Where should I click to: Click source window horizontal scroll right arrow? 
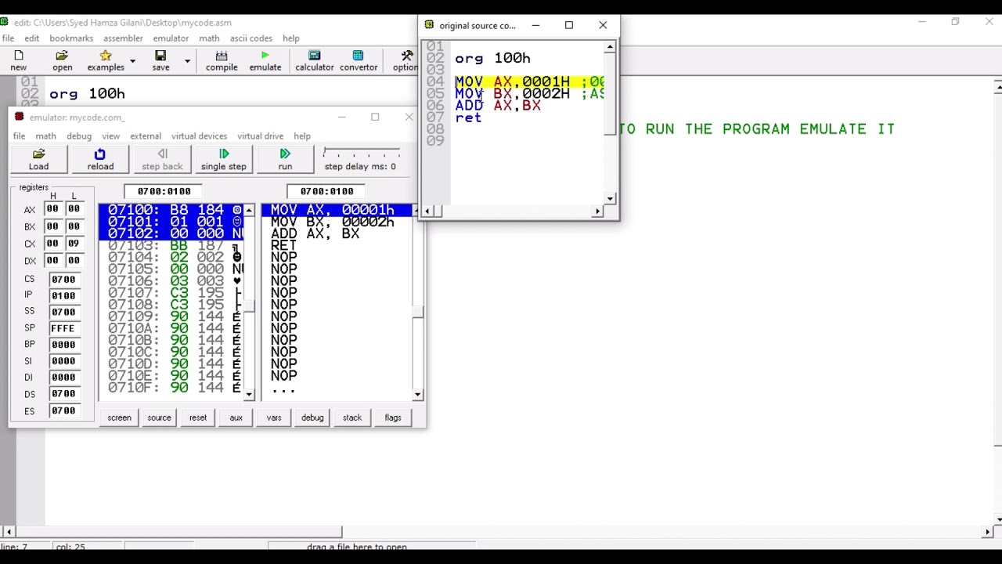[x=598, y=211]
